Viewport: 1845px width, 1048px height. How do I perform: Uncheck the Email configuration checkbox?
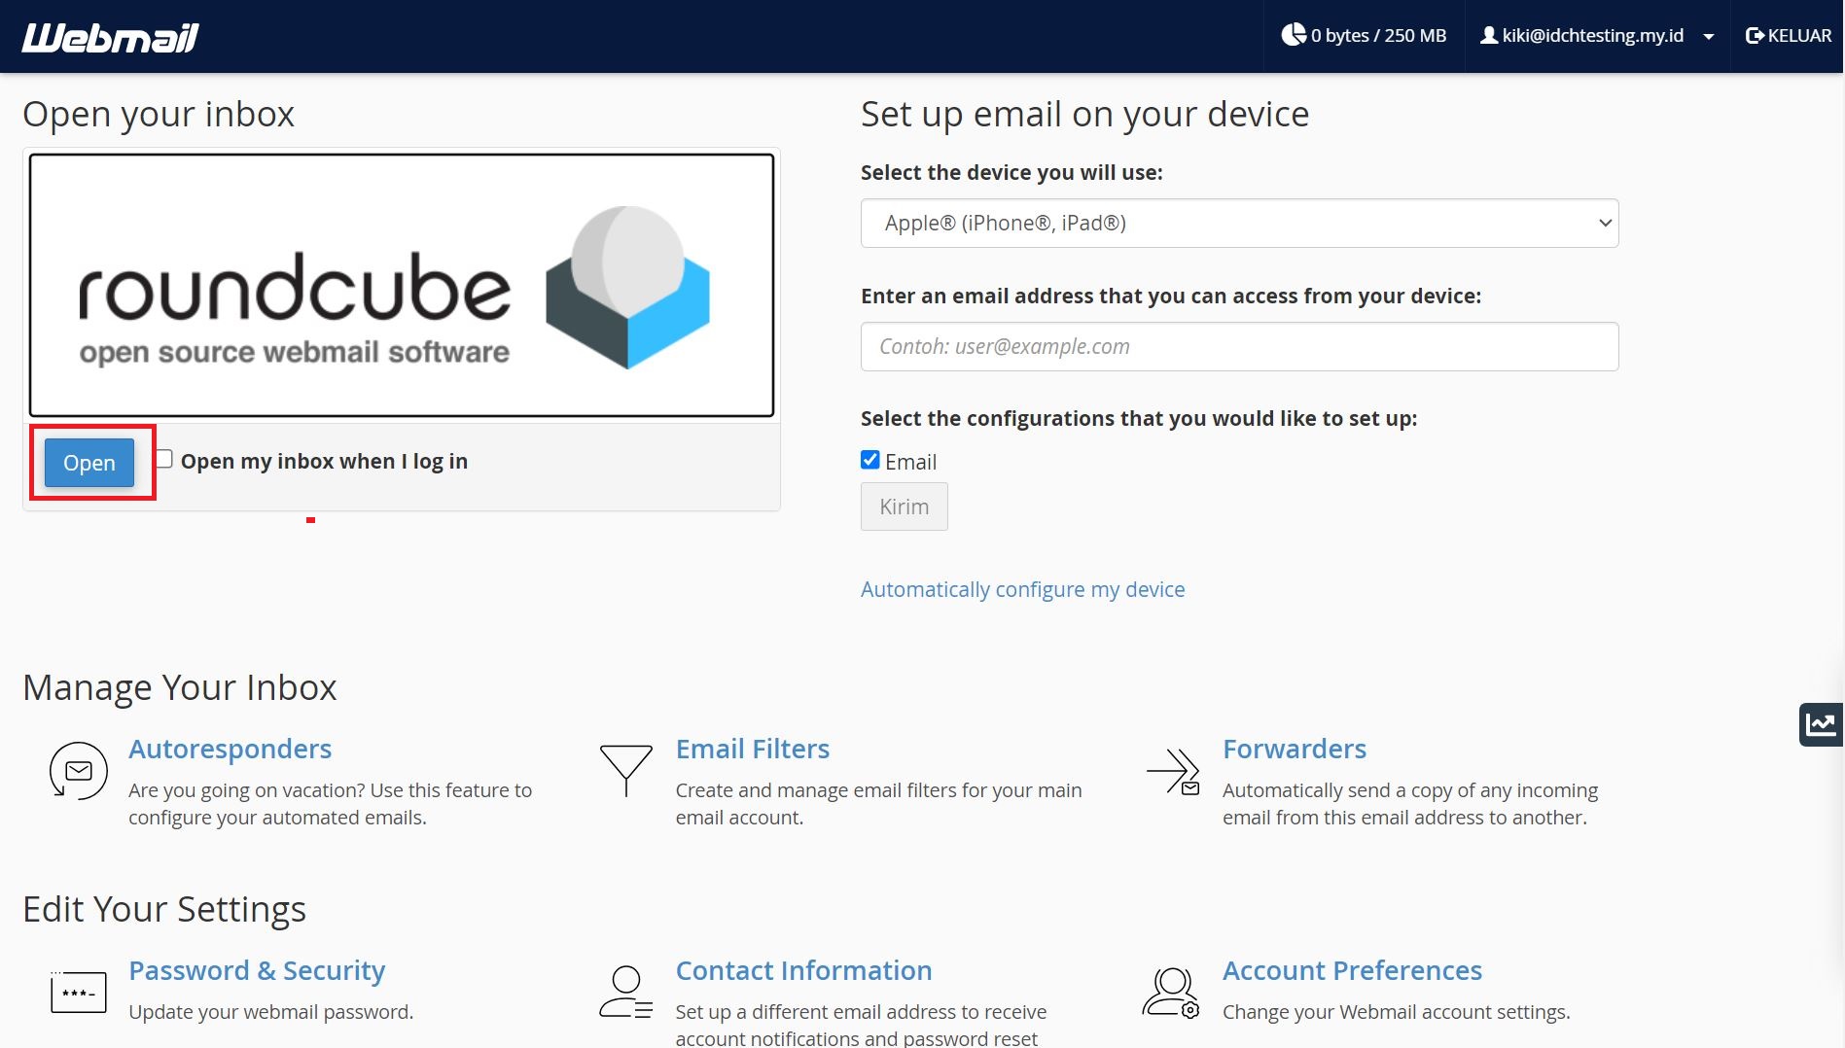click(x=869, y=459)
